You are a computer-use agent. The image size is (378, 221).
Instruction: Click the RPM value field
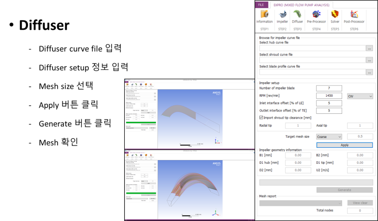pyautogui.click(x=329, y=96)
